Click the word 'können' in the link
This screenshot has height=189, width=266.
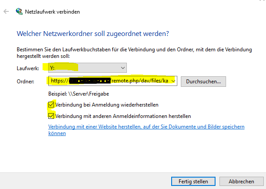pos(57,133)
